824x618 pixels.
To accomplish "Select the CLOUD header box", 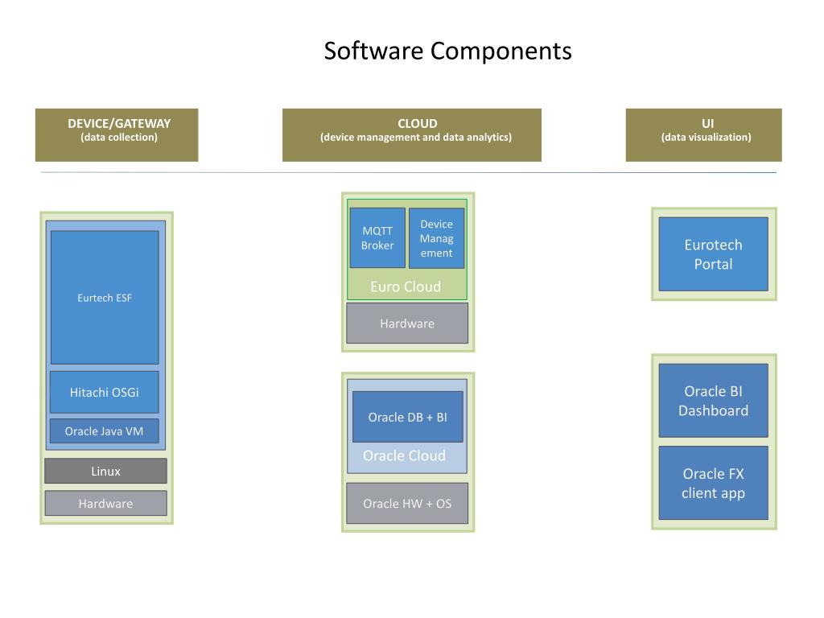I will pos(412,135).
